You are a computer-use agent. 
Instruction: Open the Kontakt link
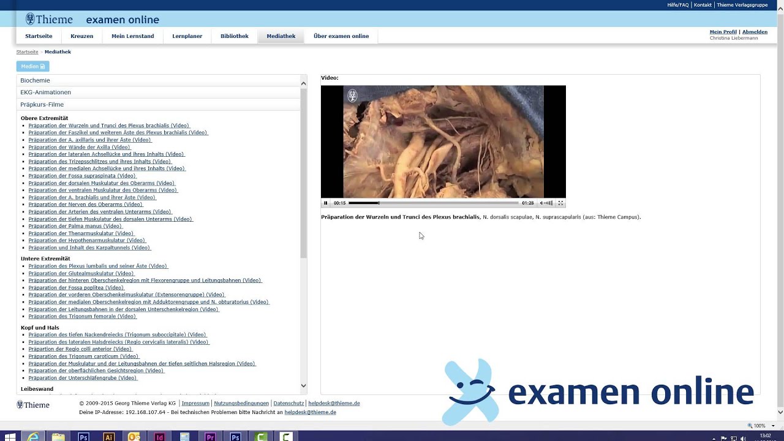[703, 5]
